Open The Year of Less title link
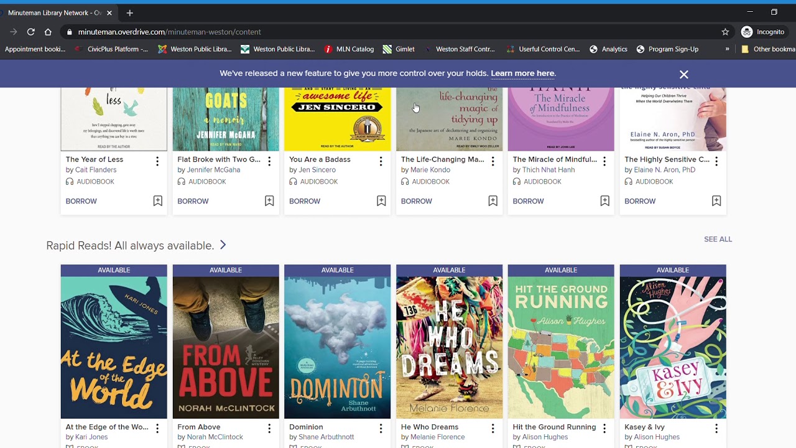This screenshot has width=796, height=448. 95,159
